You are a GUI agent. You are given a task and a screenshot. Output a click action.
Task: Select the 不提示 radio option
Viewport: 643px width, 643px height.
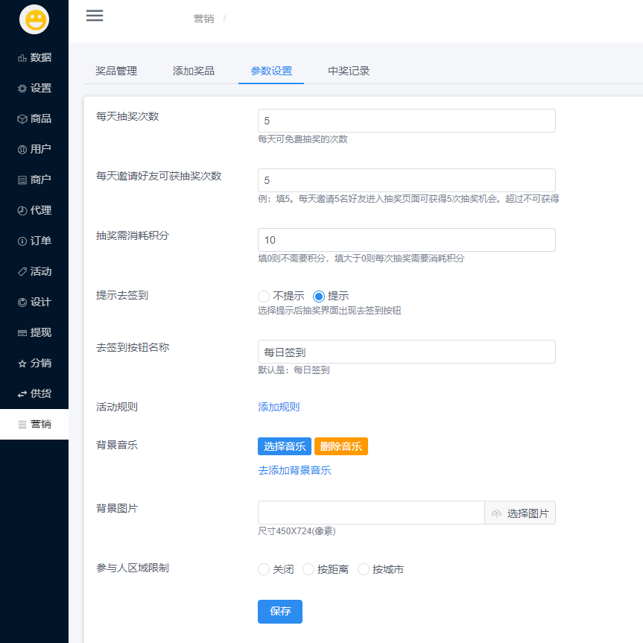click(x=264, y=296)
